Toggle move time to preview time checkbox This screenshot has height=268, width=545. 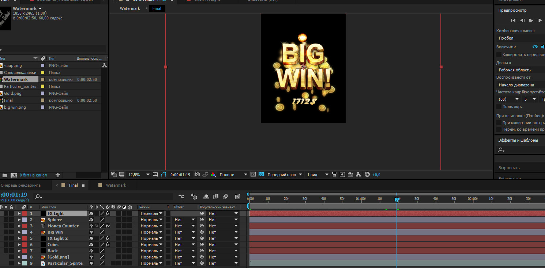click(x=499, y=129)
